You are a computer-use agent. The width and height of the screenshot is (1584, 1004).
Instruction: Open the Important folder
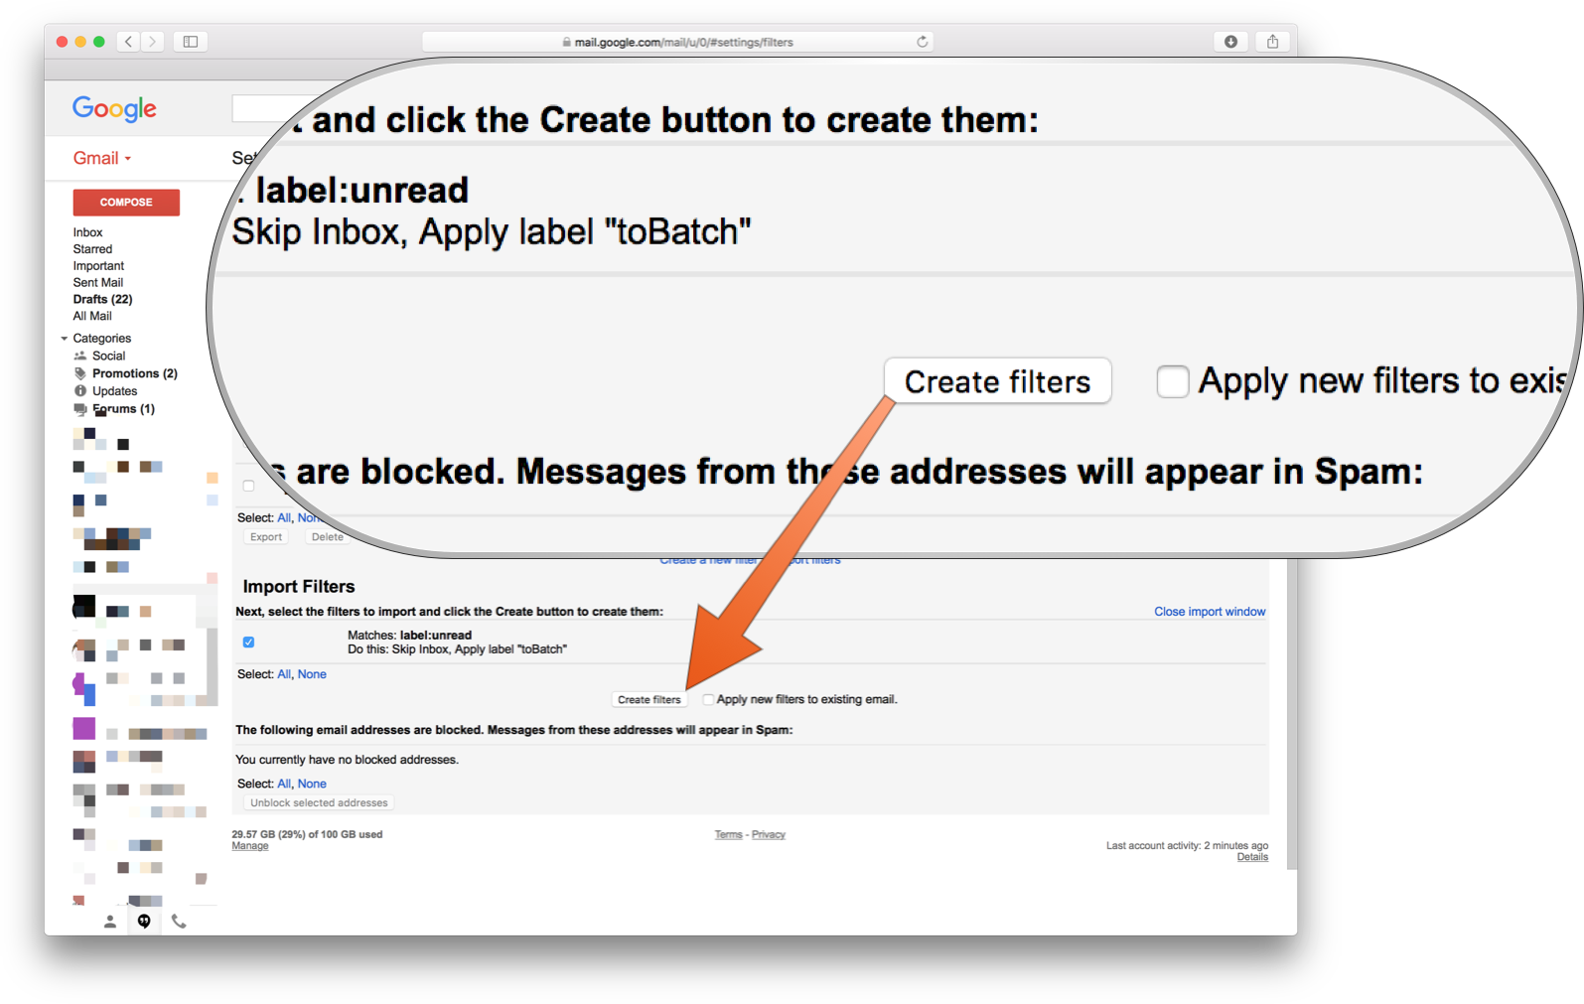[x=98, y=266]
